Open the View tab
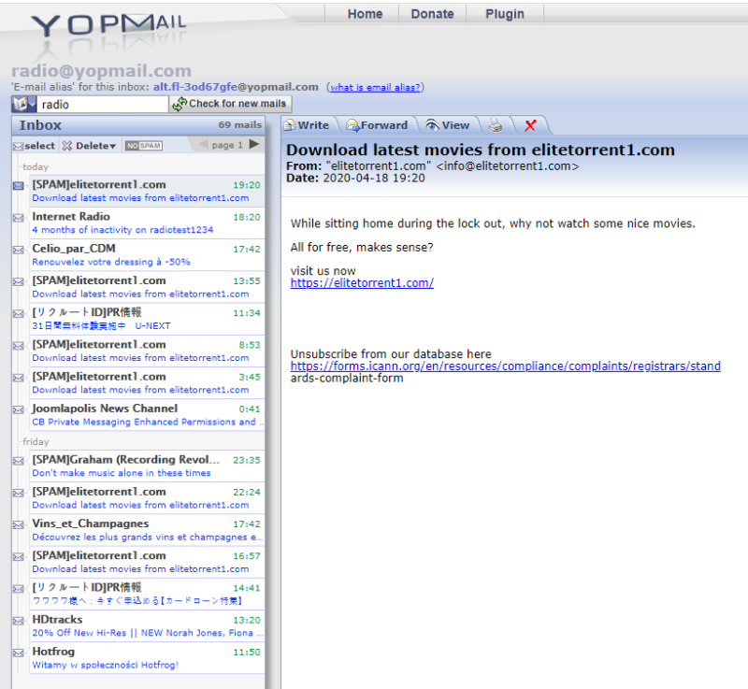748x689 pixels. (x=448, y=125)
